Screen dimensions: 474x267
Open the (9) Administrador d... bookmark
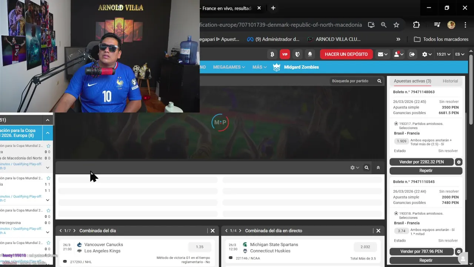pyautogui.click(x=273, y=39)
